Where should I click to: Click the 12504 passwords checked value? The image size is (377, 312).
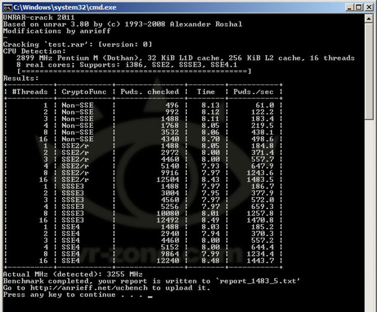coord(167,180)
